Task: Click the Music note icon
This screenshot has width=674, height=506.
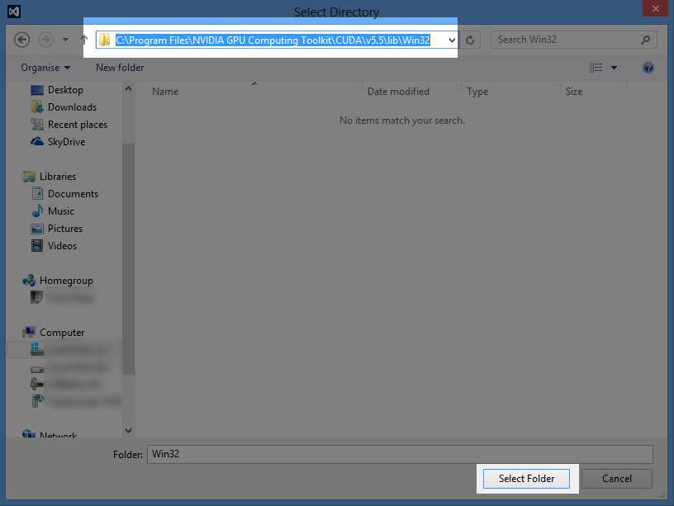Action: pyautogui.click(x=37, y=211)
